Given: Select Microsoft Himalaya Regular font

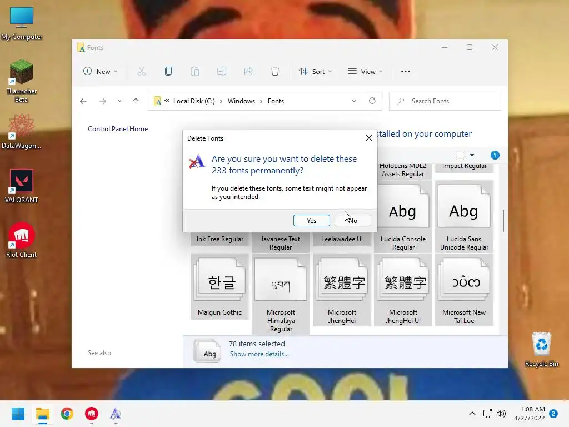Looking at the screenshot, I should [281, 294].
